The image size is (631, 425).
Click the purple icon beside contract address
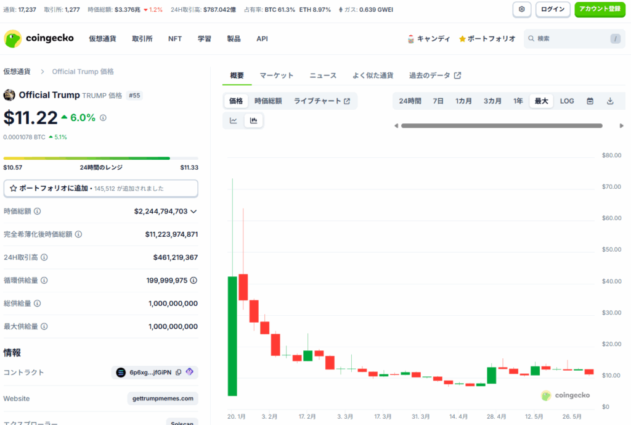[190, 372]
